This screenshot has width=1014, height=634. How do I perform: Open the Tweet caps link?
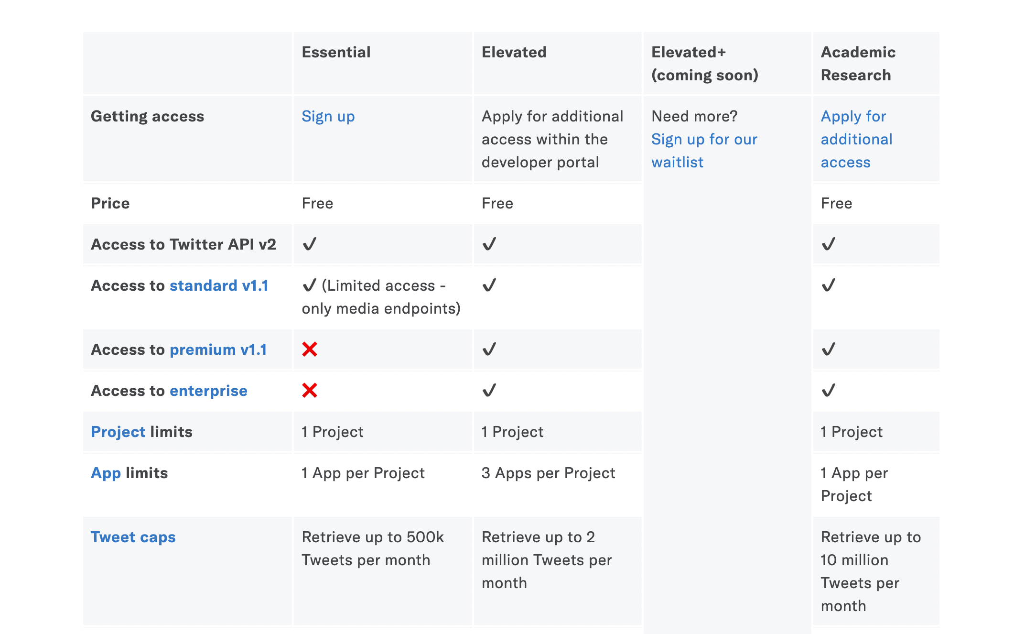(133, 537)
